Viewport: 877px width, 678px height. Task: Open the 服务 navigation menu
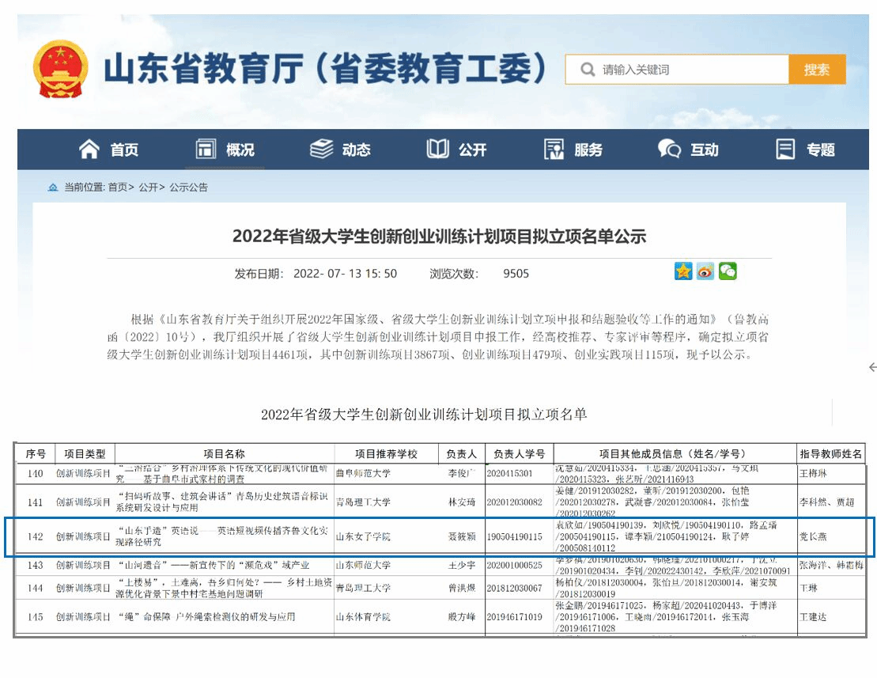(574, 149)
